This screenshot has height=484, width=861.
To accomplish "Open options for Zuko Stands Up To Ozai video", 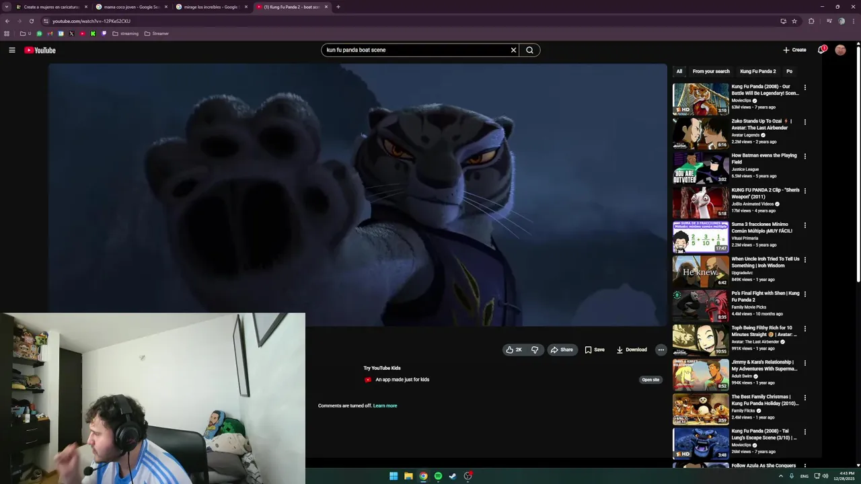I will pos(804,122).
